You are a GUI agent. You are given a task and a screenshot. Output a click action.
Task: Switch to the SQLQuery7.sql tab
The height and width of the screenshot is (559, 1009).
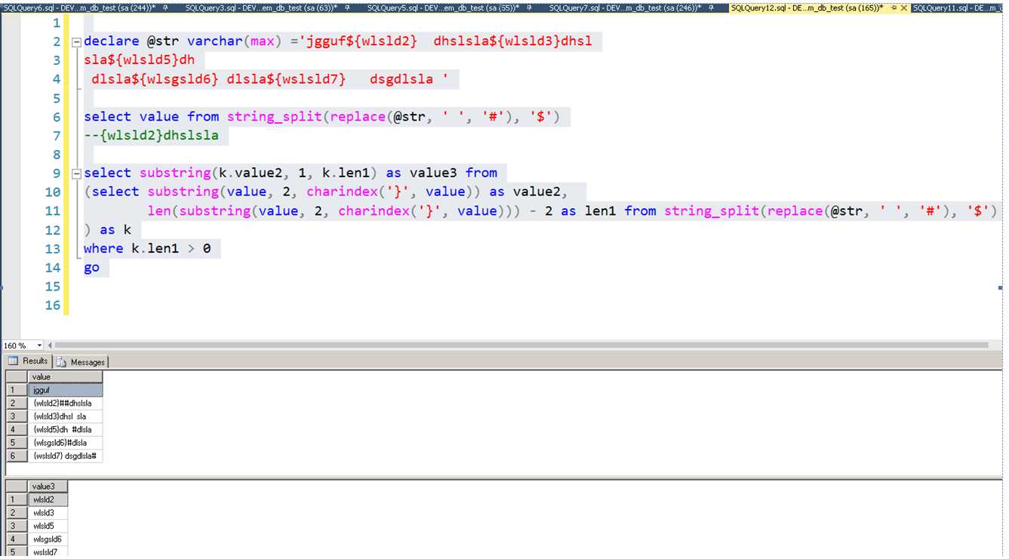(x=623, y=8)
